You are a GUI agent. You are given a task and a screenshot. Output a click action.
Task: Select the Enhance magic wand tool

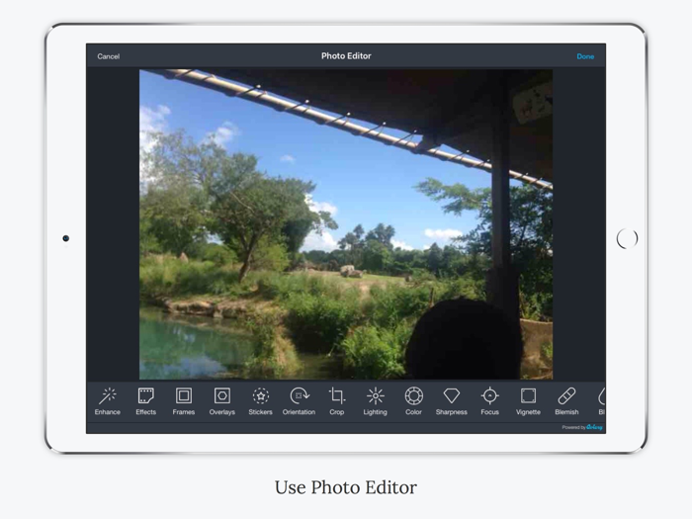(x=107, y=401)
